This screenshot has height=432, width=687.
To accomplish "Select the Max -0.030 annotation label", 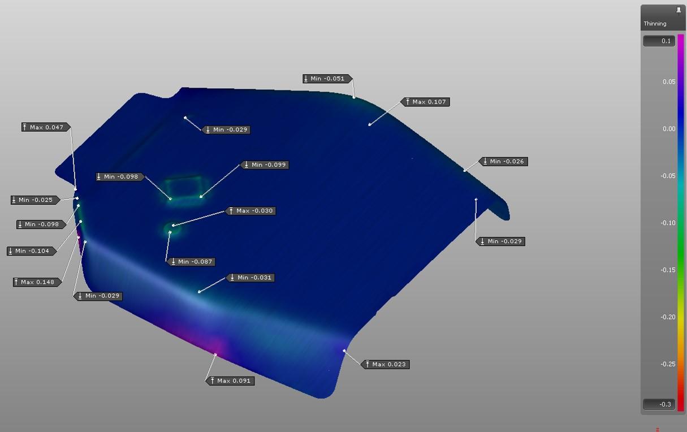I will coord(251,211).
